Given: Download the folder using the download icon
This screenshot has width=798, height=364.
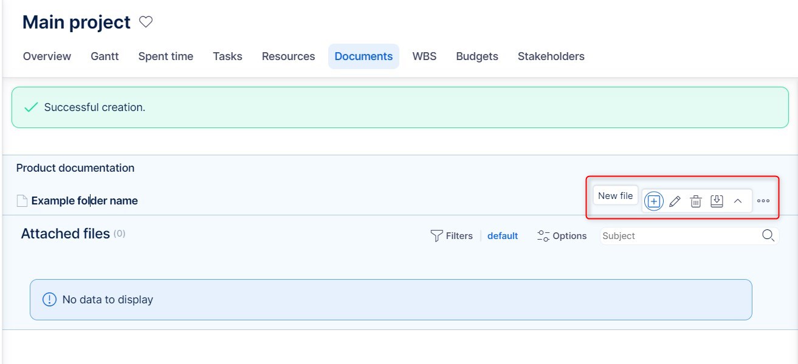Looking at the screenshot, I should pyautogui.click(x=717, y=201).
